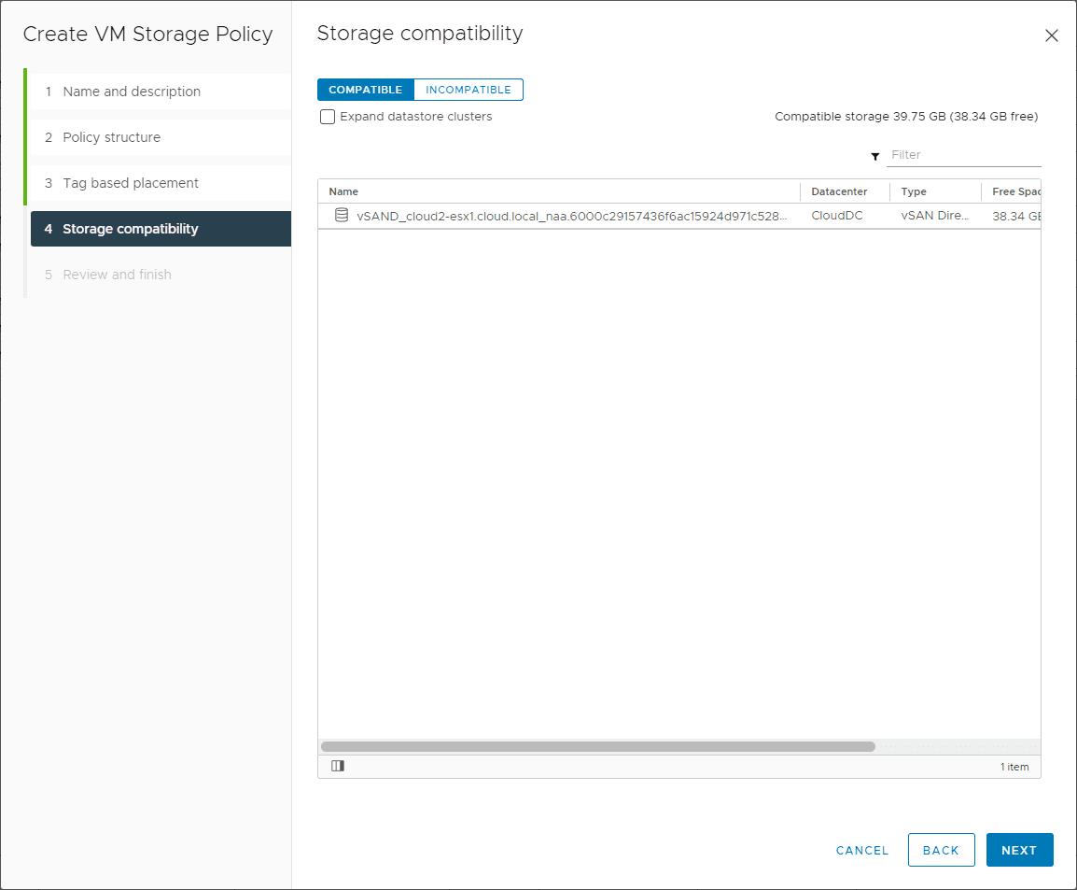Screen dimensions: 1077x890
Task: Sort by the Free Space column header
Action: 1017,191
